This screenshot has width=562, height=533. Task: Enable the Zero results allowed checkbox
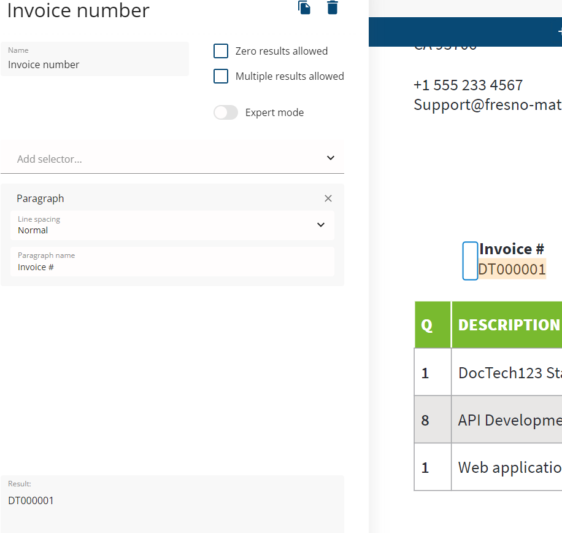(x=221, y=51)
